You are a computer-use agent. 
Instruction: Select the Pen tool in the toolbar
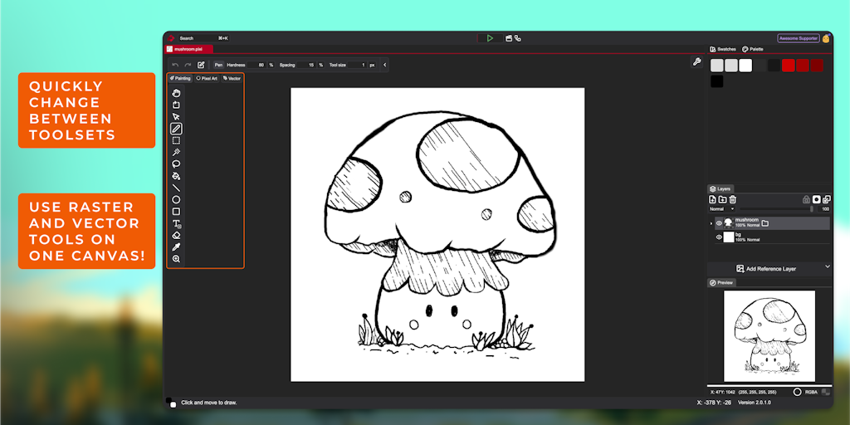176,129
